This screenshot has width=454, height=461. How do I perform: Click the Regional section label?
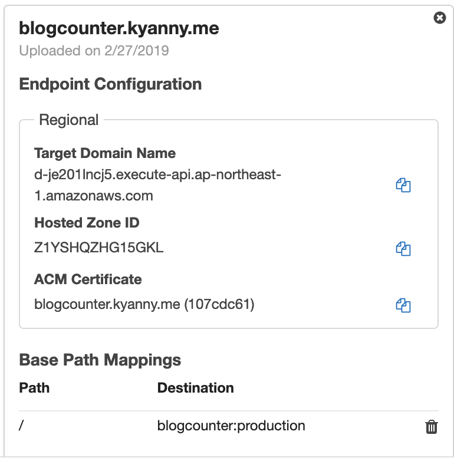(69, 120)
